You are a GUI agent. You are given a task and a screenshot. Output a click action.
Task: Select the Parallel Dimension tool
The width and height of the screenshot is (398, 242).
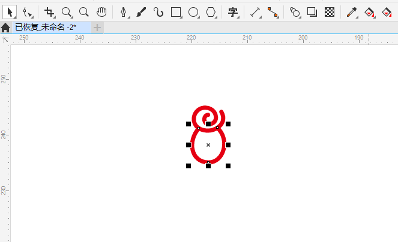(x=255, y=12)
